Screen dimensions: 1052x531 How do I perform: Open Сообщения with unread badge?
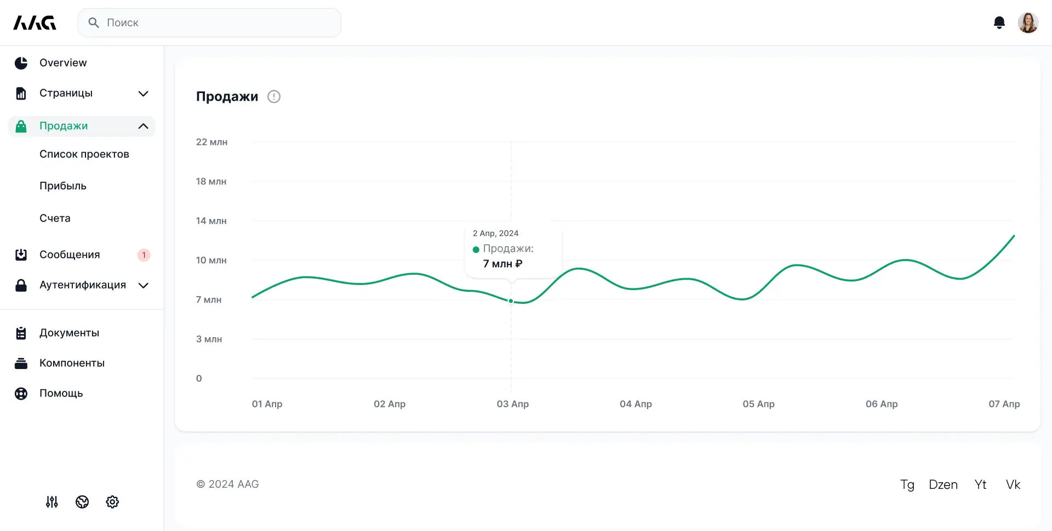(70, 255)
